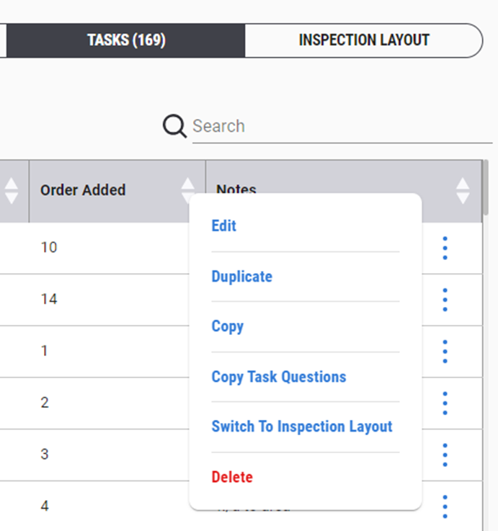Click the red Delete menu option
This screenshot has width=498, height=531.
(232, 477)
